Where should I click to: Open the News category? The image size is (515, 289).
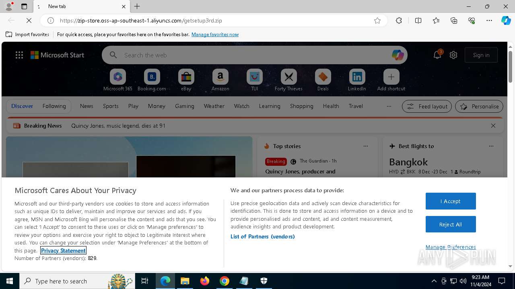87,106
